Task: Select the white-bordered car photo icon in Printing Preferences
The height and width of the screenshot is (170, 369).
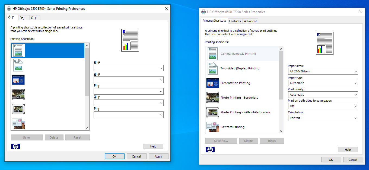Action: pyautogui.click(x=18, y=109)
